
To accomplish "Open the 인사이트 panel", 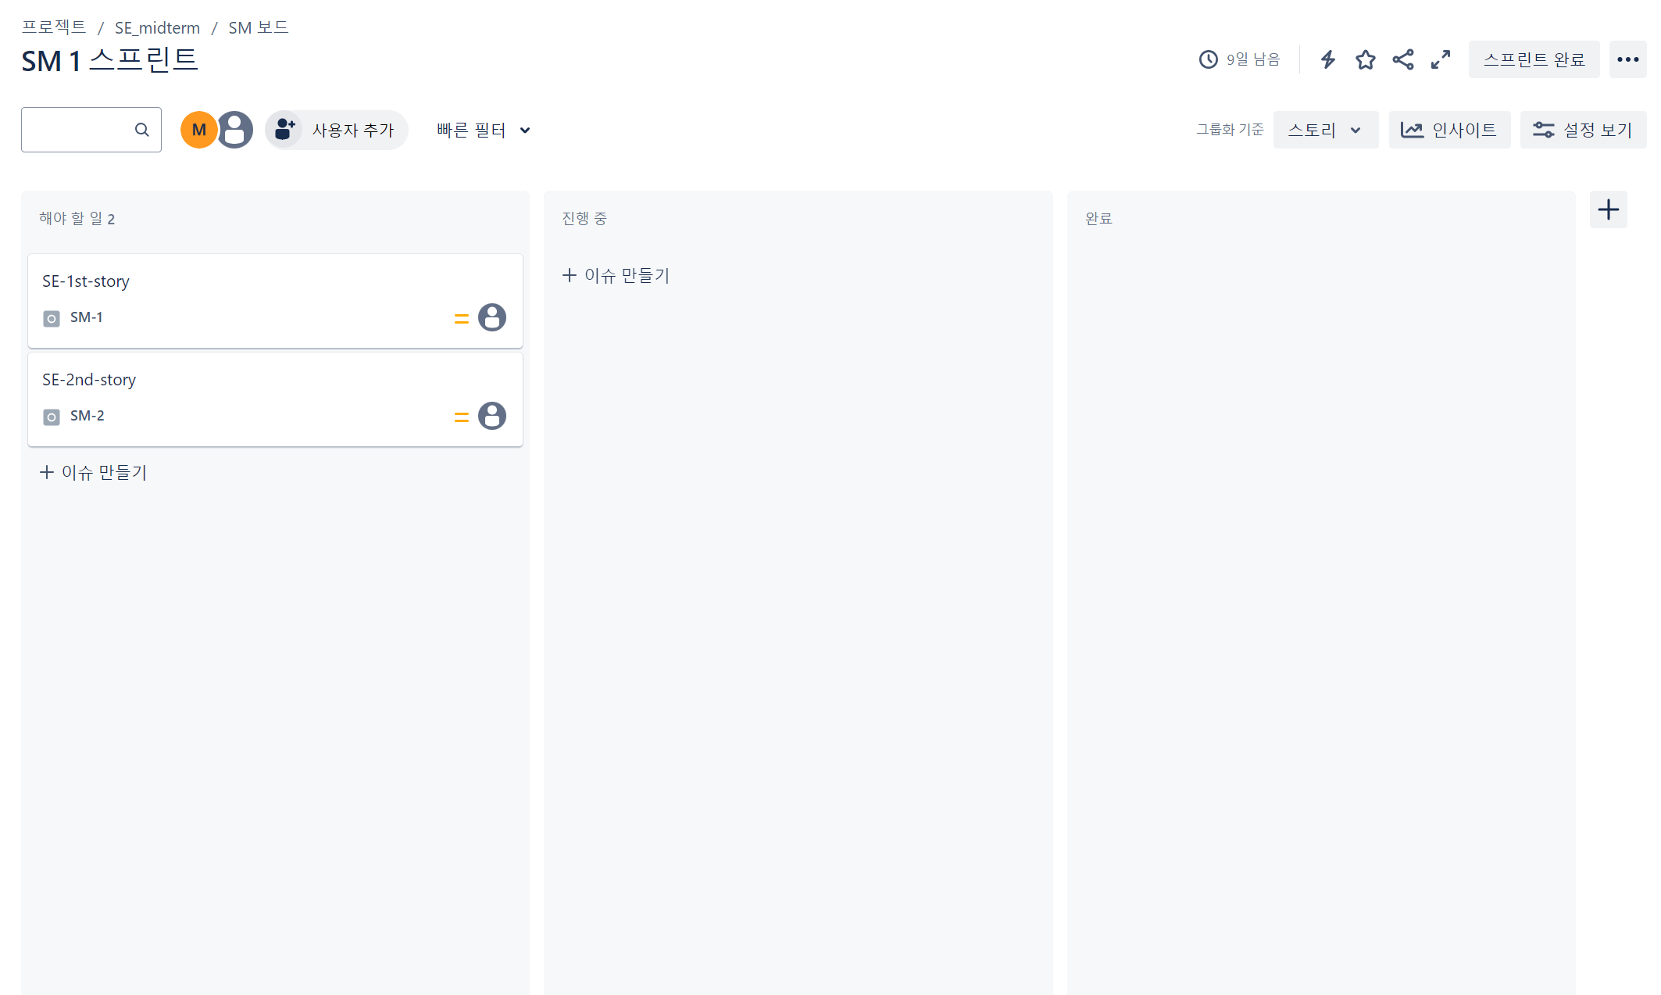I will pyautogui.click(x=1448, y=130).
